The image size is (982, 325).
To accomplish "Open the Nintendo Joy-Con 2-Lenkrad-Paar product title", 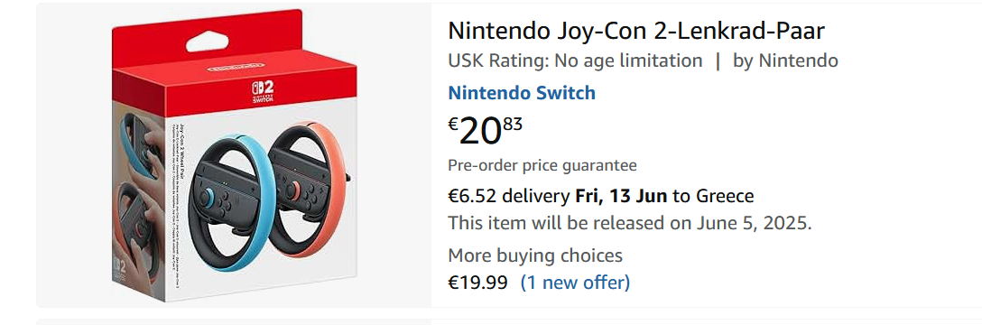I will 636,30.
